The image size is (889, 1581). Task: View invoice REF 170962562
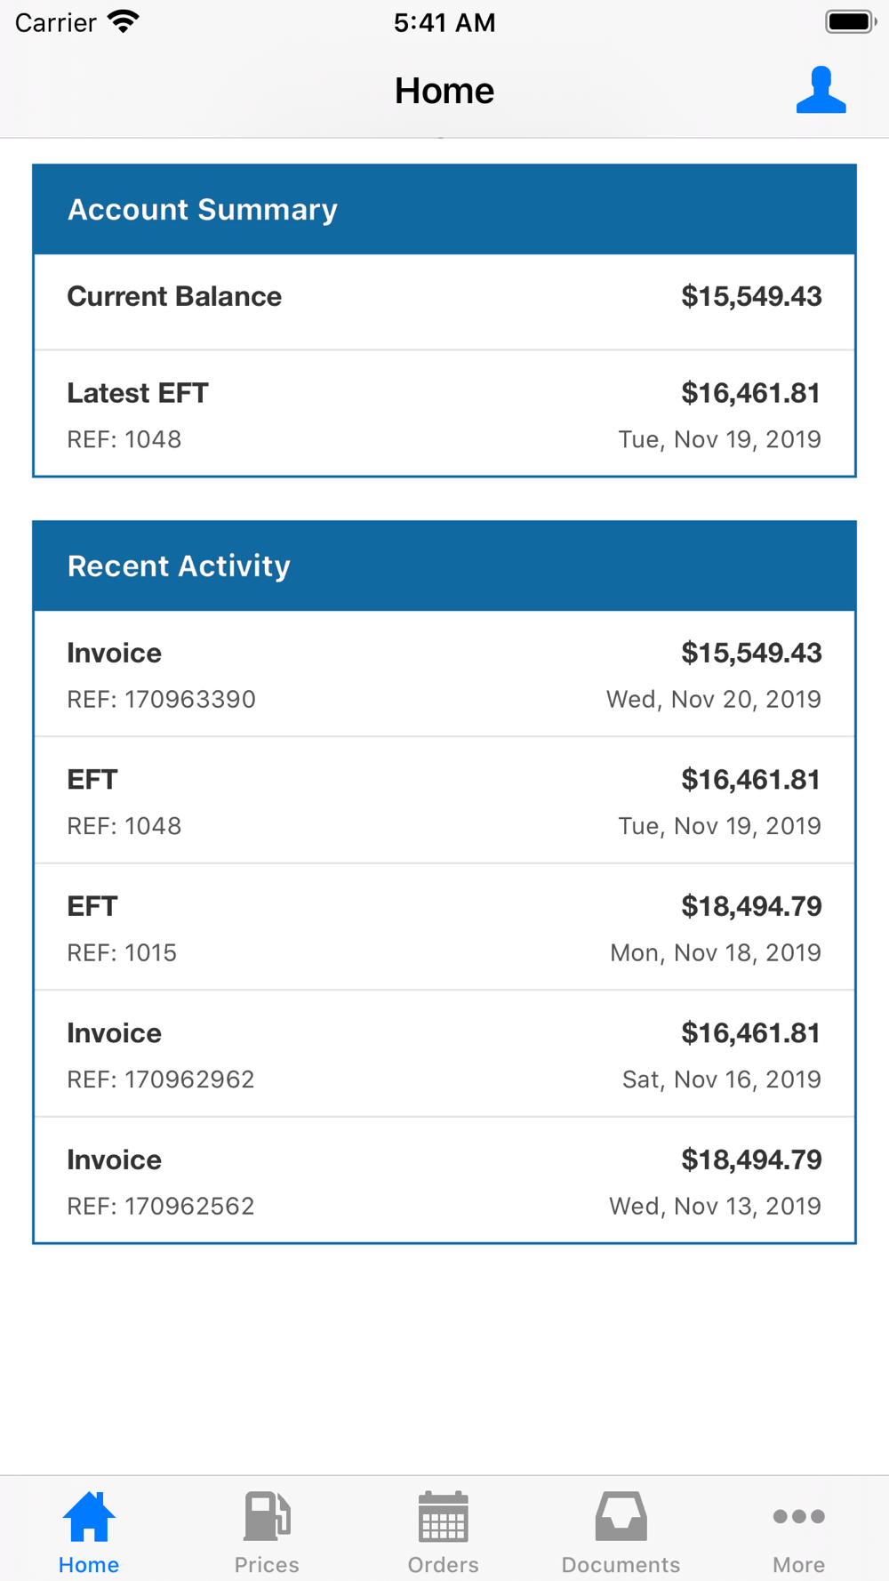click(x=444, y=1181)
